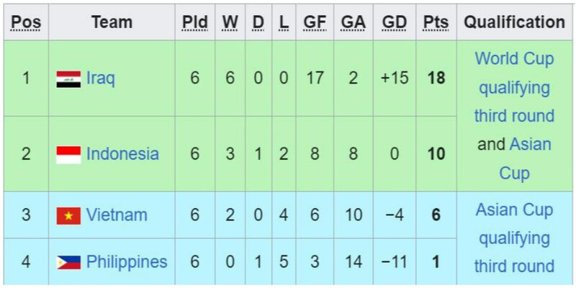Click the W column header
Screen dimensions: 576x288
pos(230,22)
